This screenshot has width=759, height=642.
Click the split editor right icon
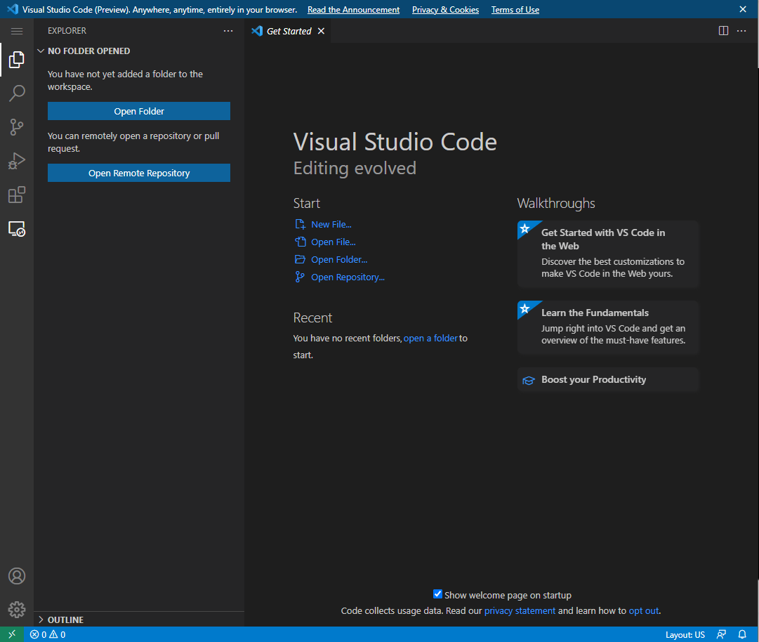[x=723, y=31]
